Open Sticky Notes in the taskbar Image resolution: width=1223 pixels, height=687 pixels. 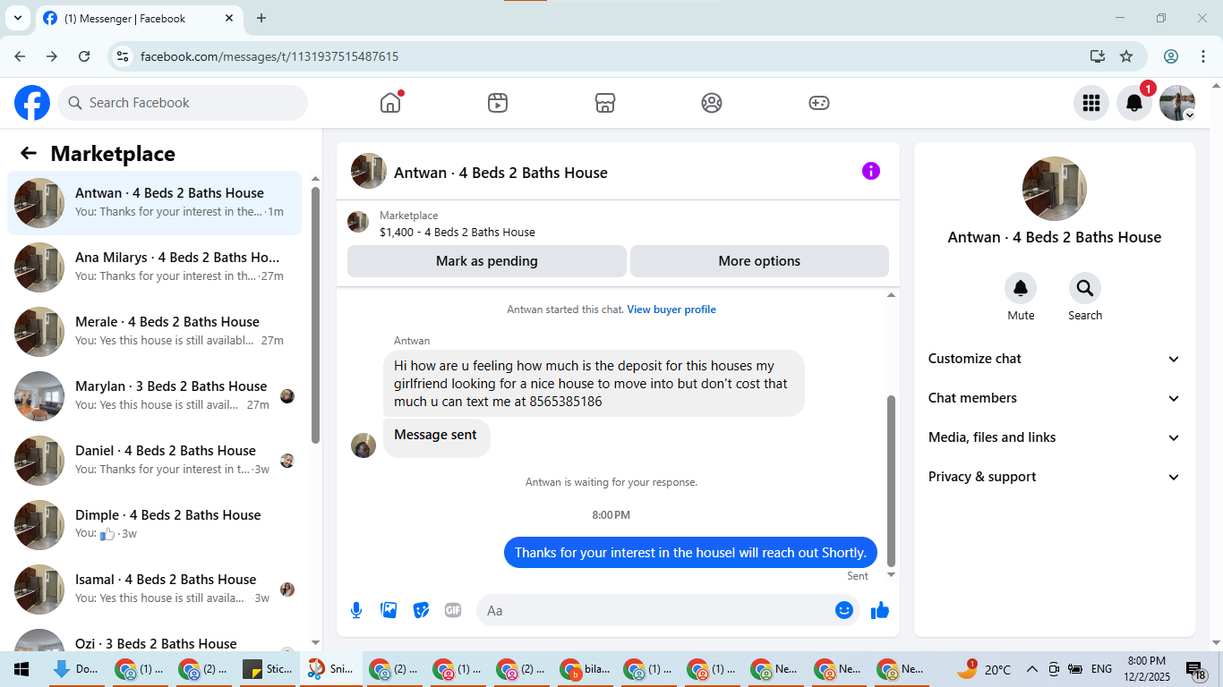(268, 669)
